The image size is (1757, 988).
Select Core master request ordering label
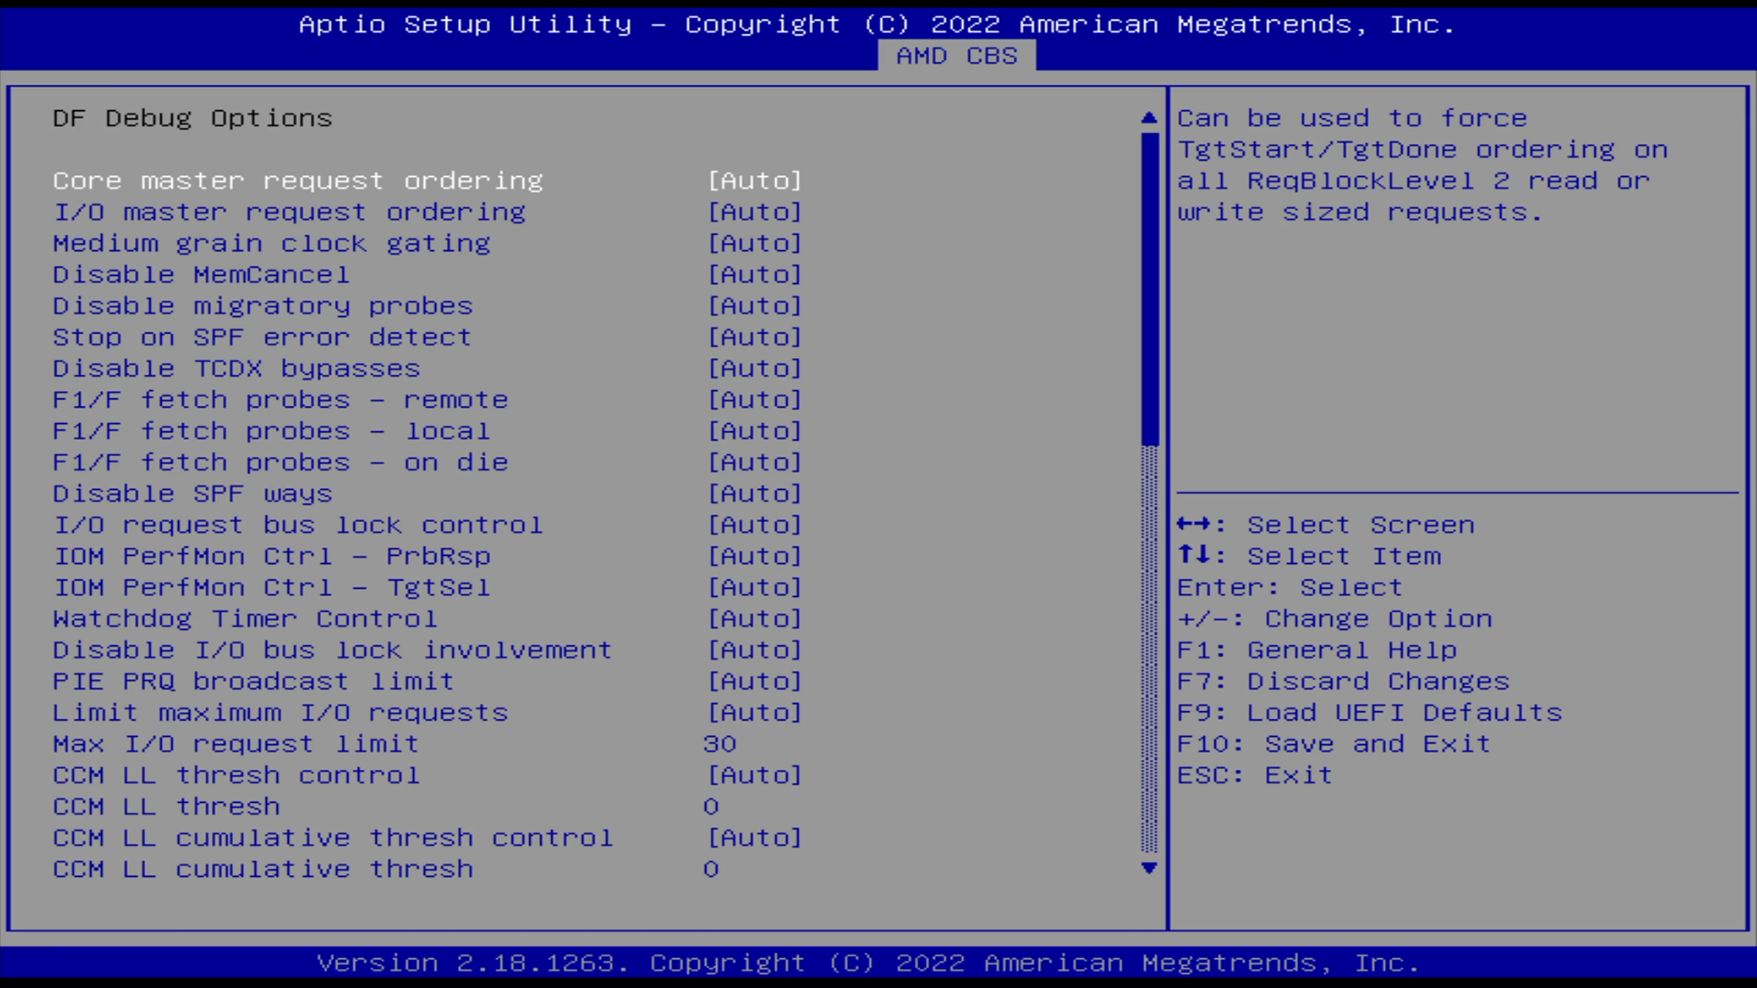pos(298,181)
